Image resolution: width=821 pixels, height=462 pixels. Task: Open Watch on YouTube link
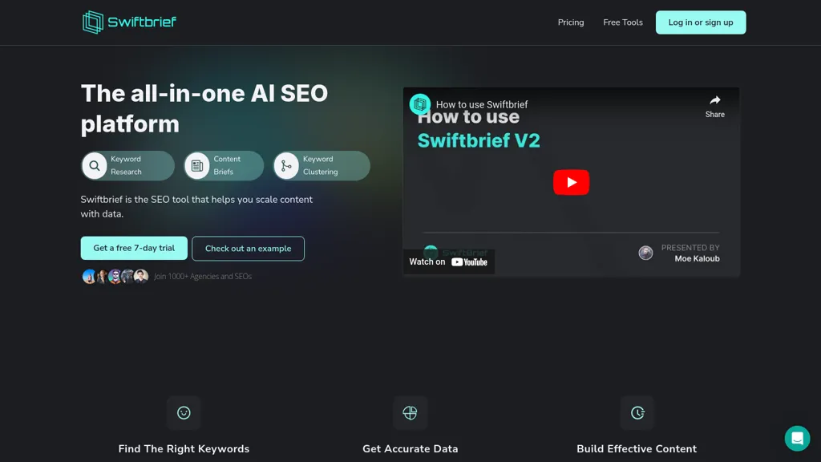449,262
